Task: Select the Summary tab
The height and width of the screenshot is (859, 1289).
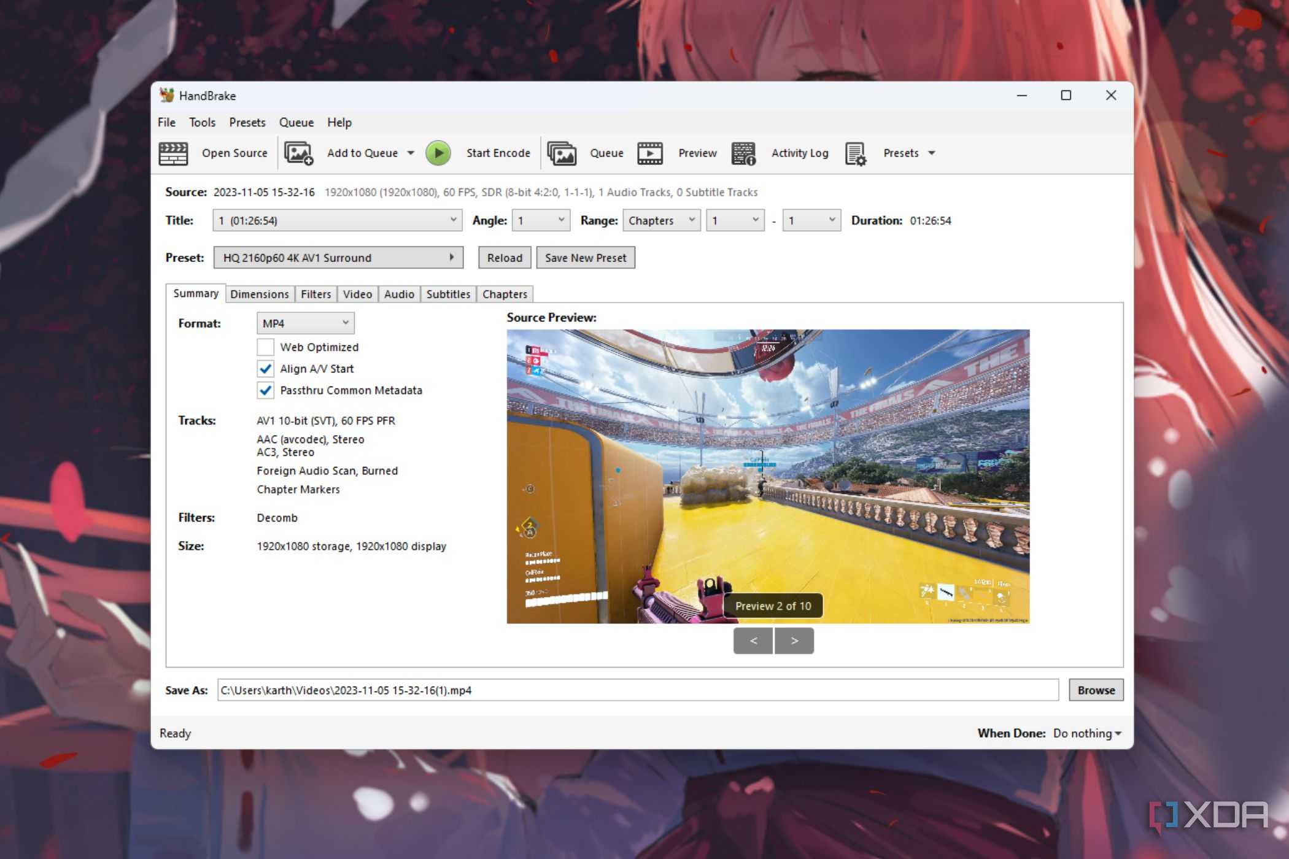Action: pos(196,293)
